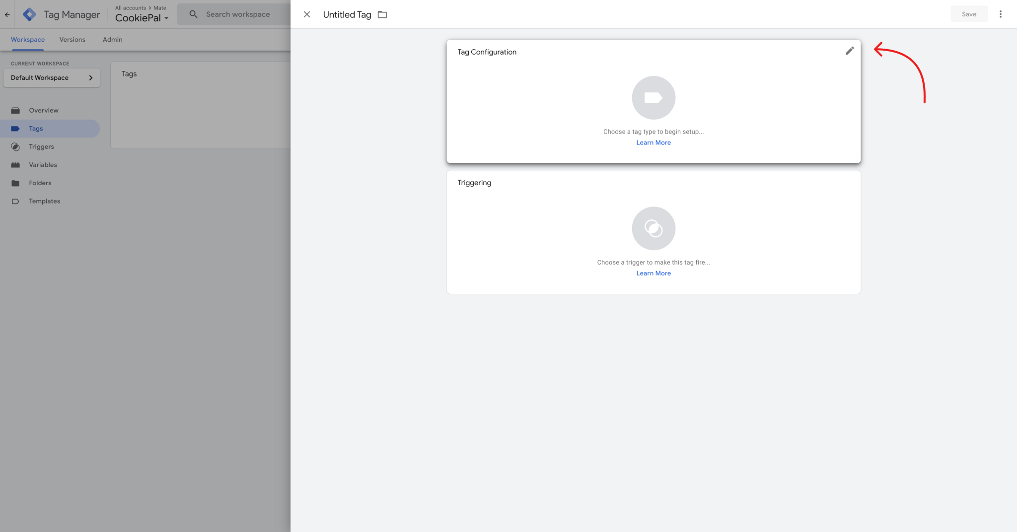Open Variables in the sidebar
1017x532 pixels.
point(43,165)
